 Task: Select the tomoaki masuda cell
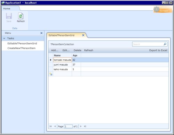coord(63,60)
